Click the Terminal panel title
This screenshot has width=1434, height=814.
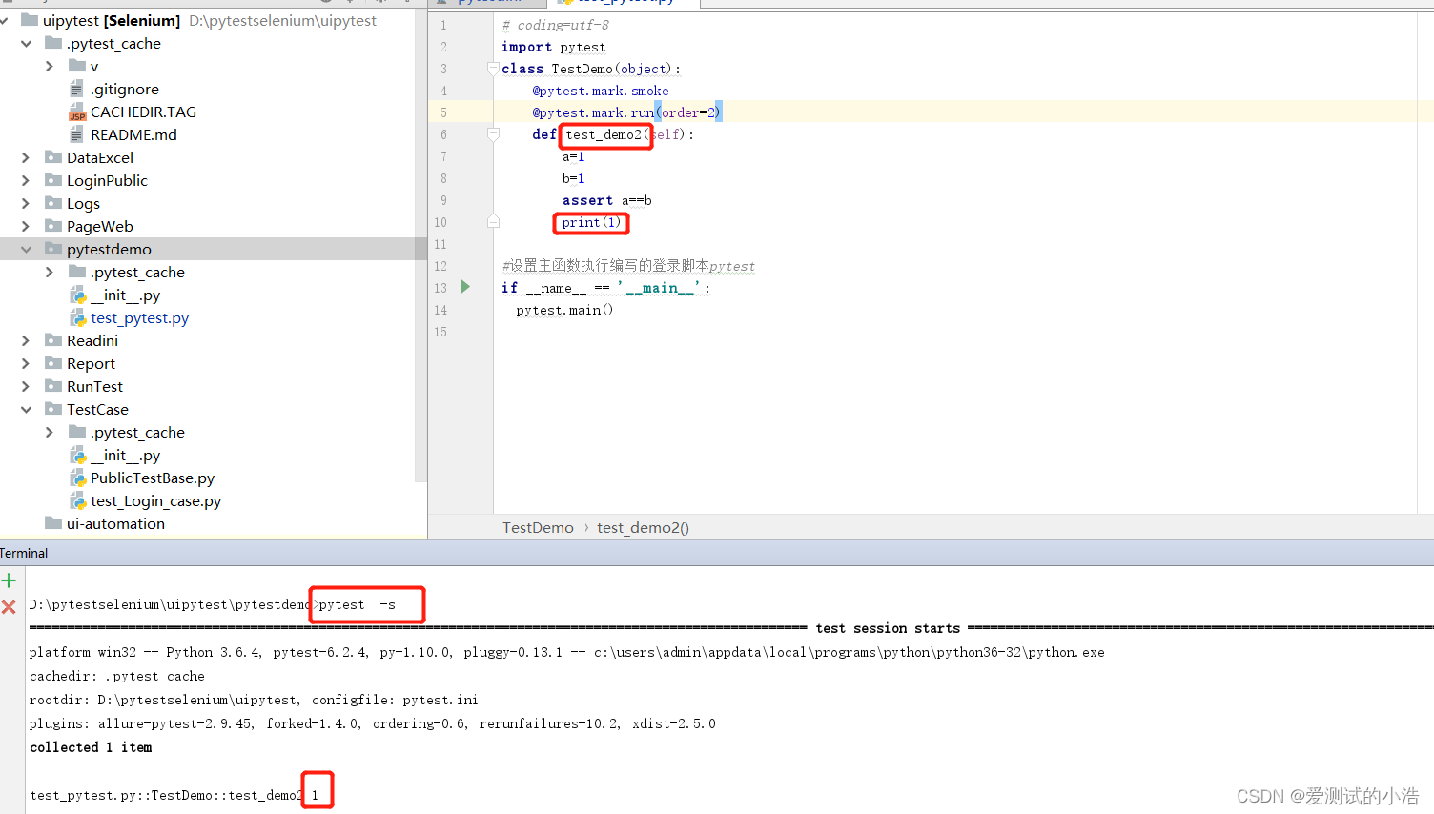pos(24,553)
